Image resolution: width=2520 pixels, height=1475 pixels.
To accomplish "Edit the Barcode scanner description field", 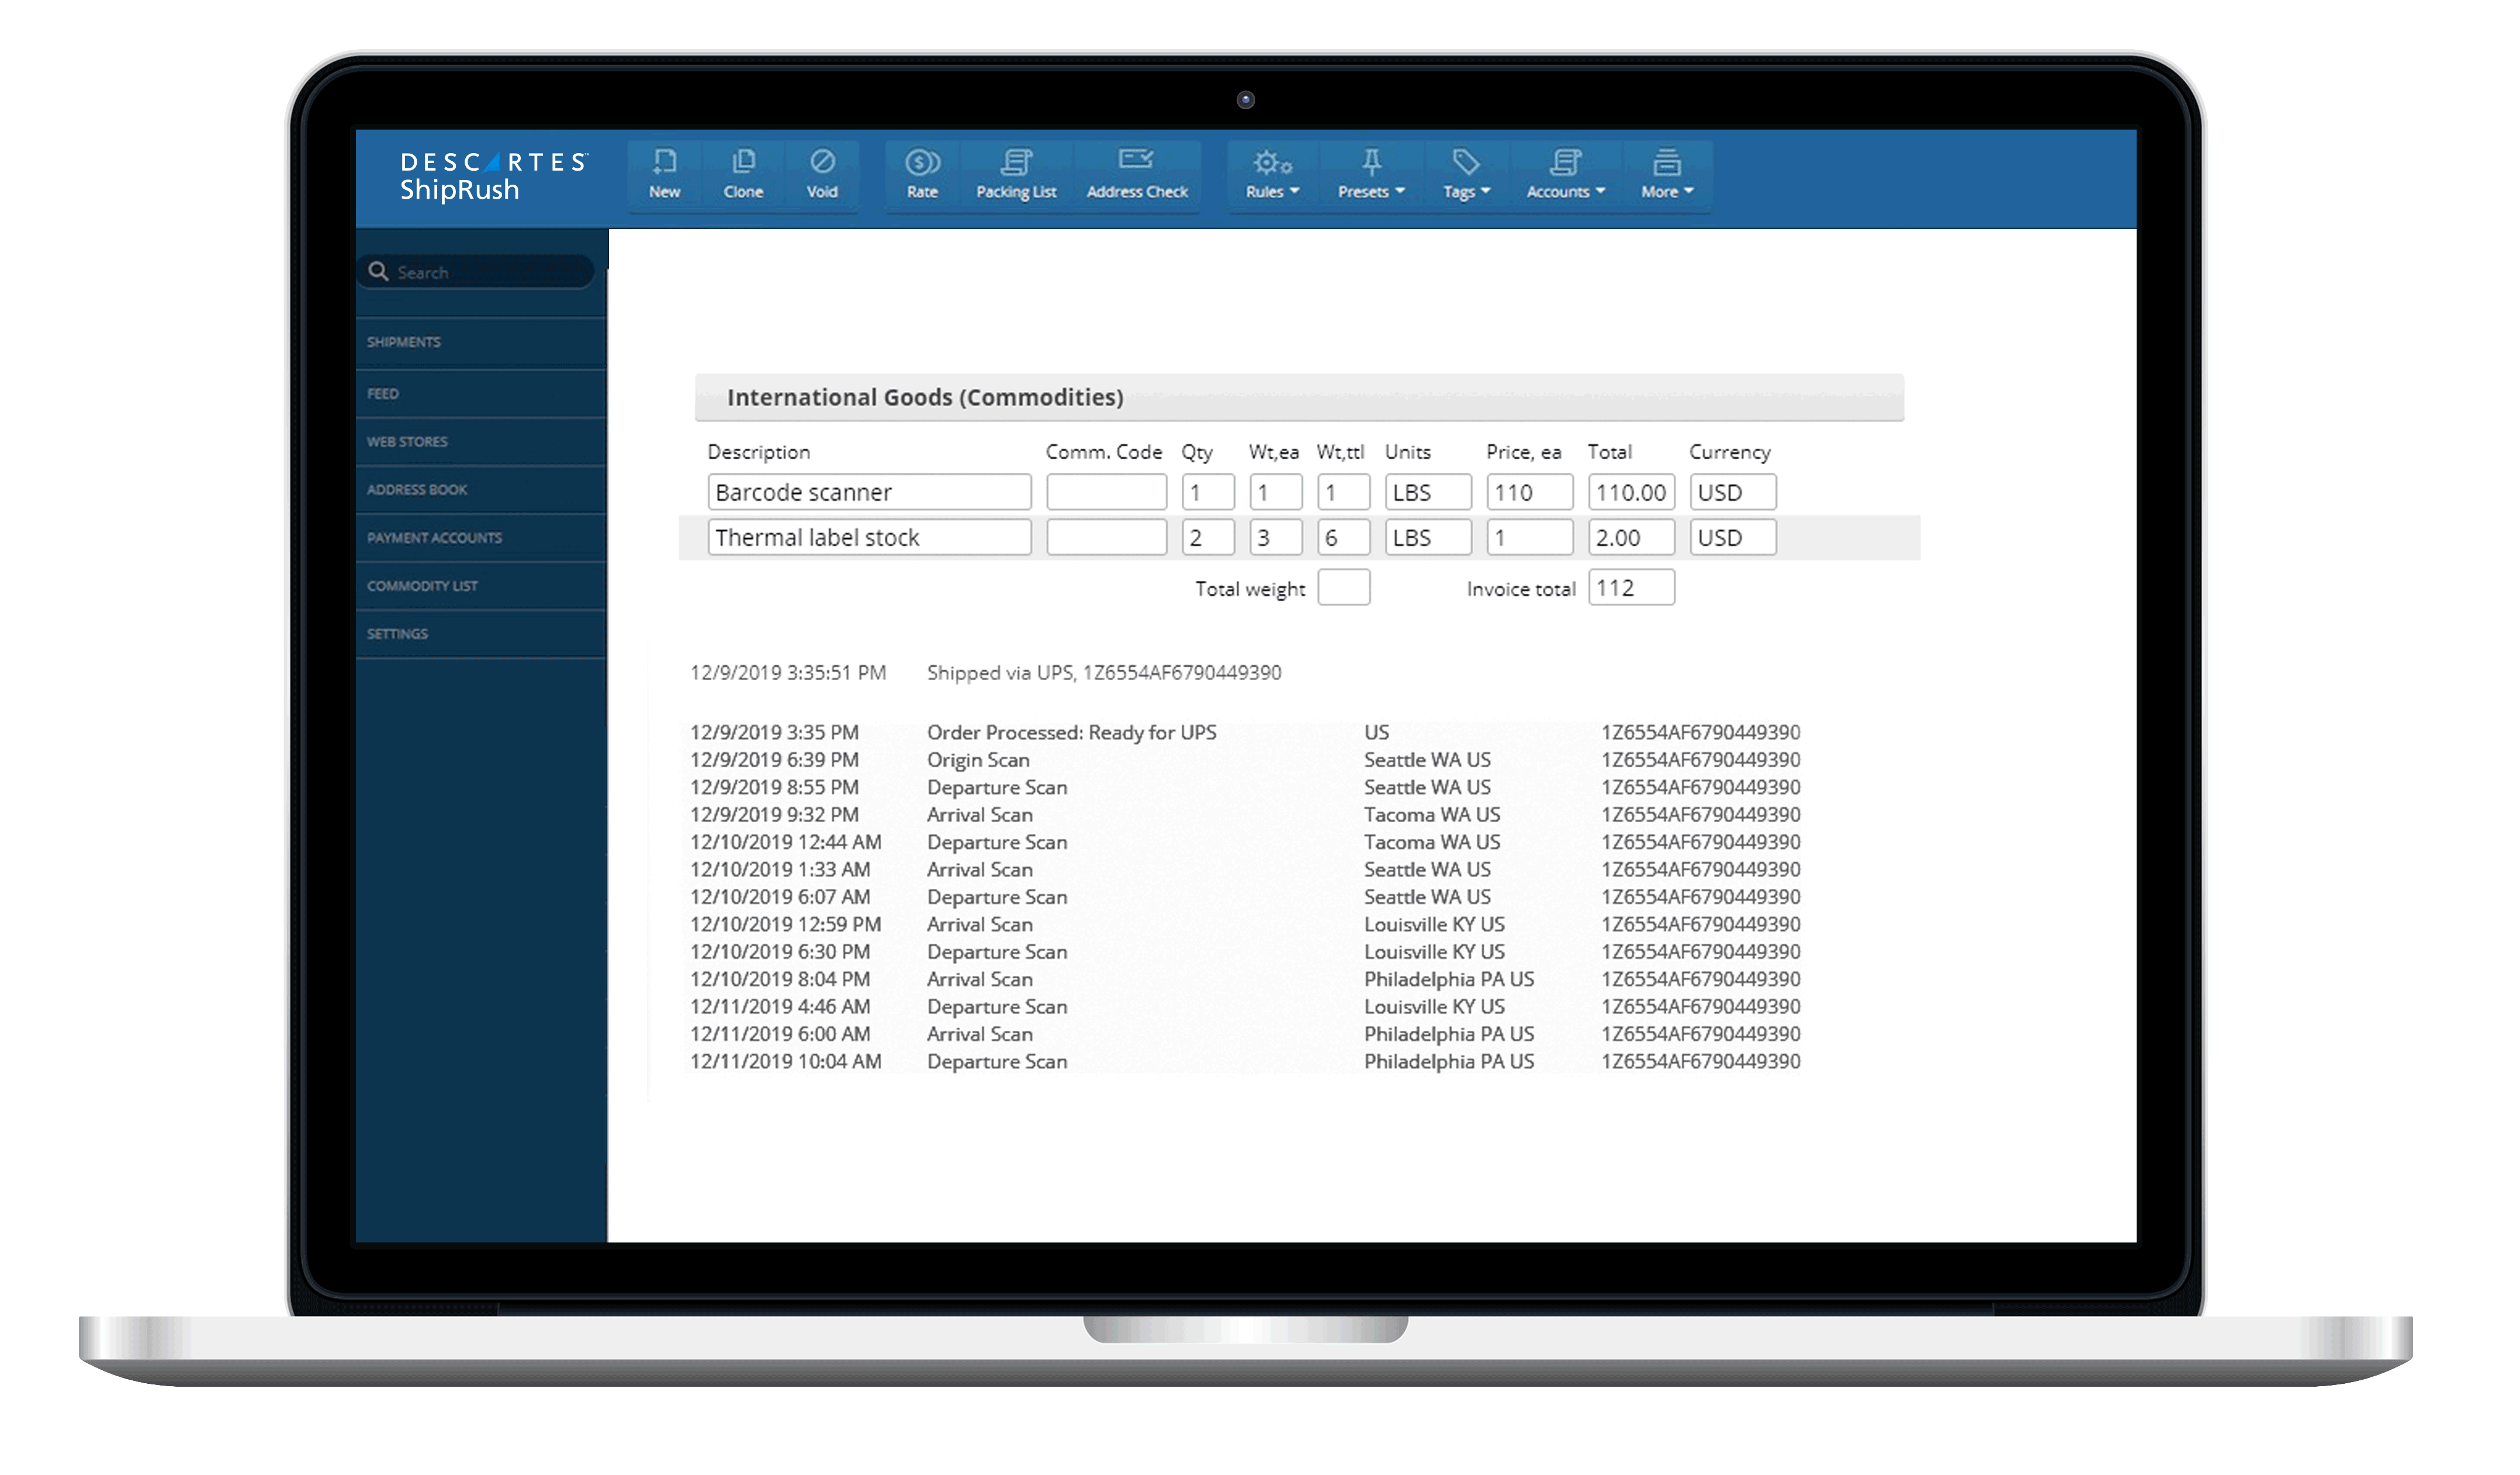I will 869,492.
